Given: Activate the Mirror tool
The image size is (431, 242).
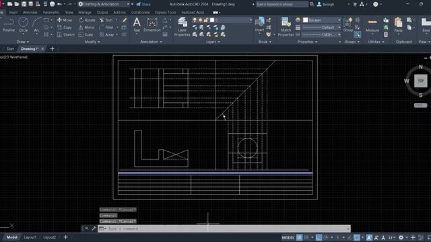Looking at the screenshot, I should click(x=87, y=28).
